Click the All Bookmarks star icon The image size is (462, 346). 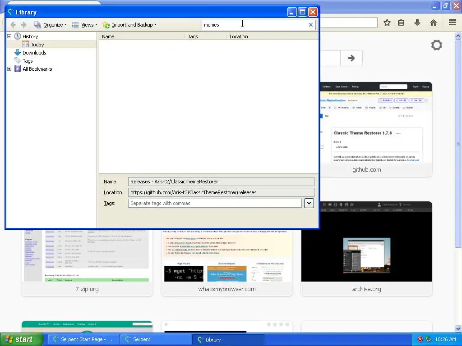click(18, 69)
